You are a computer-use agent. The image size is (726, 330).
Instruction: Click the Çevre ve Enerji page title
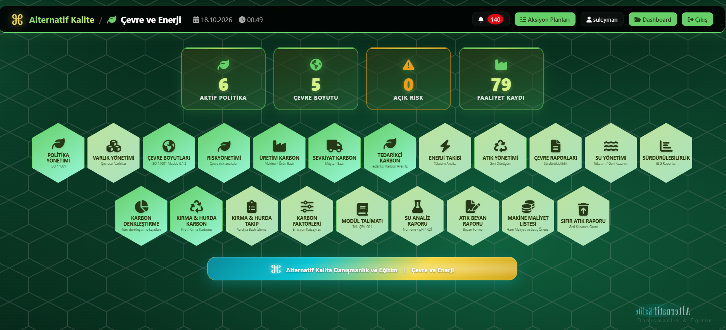coord(151,20)
